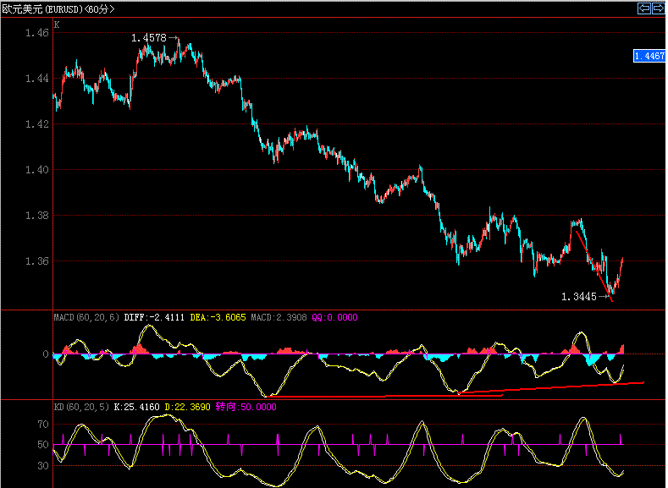Click the 1.44 price axis label

[x=37, y=79]
